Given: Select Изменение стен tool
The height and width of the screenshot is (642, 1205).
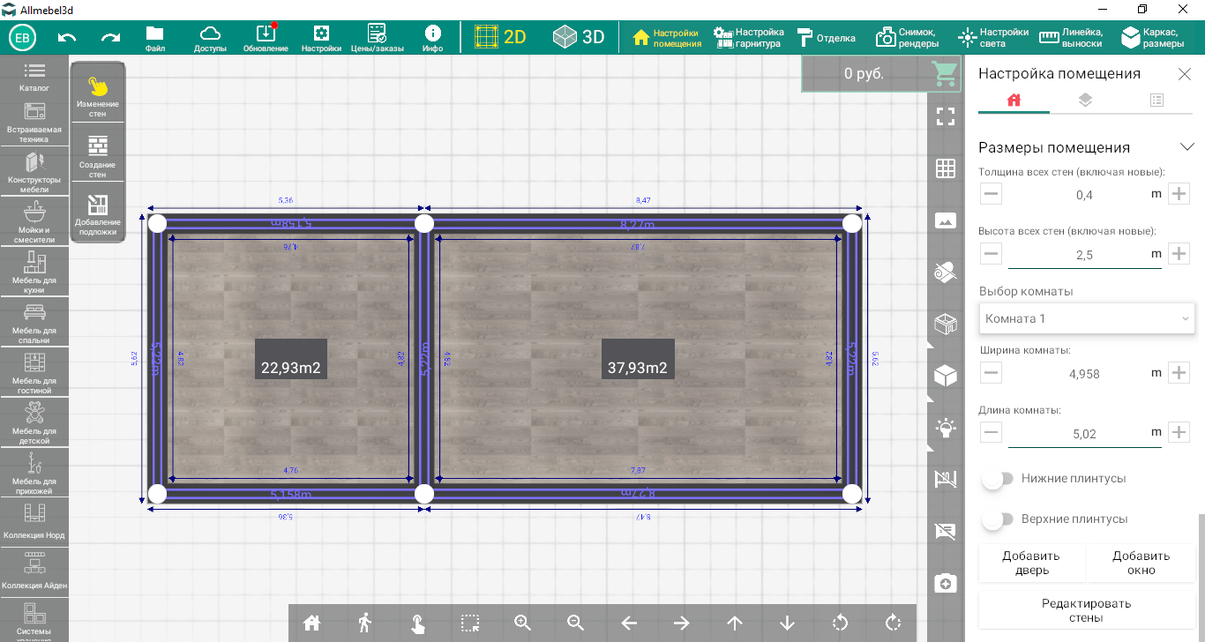Looking at the screenshot, I should tap(98, 96).
